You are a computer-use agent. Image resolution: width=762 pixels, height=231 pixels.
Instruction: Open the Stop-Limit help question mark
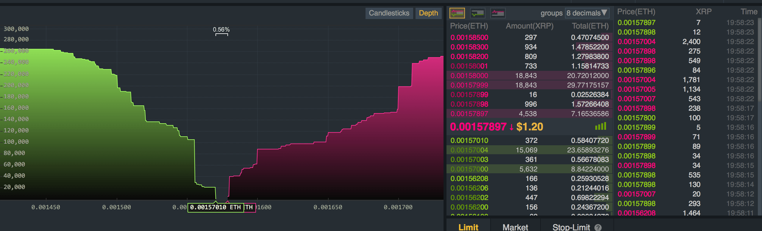click(598, 227)
